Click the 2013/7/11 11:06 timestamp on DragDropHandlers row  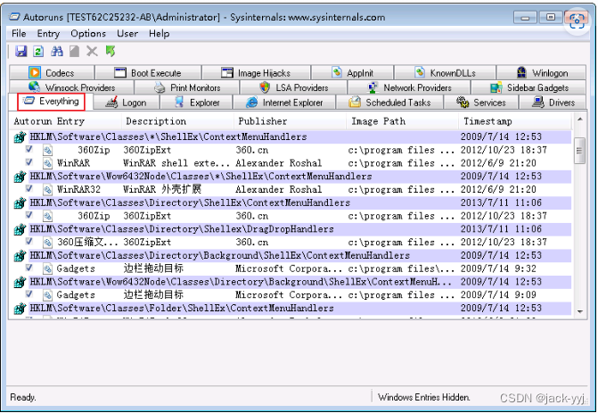[501, 229]
